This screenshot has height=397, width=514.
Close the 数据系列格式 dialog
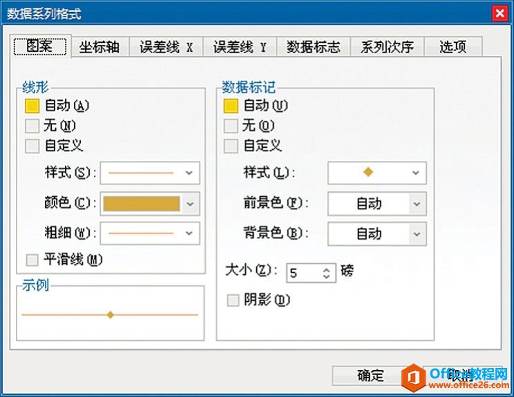(x=499, y=13)
